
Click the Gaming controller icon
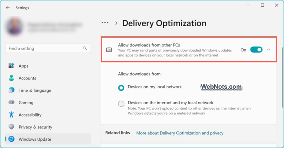pos(12,102)
